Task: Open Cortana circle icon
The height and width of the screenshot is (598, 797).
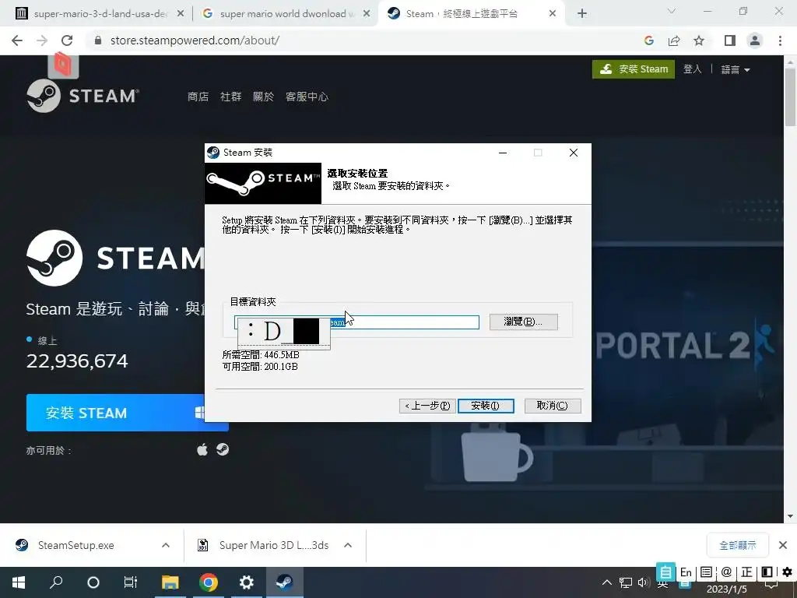Action: (x=93, y=582)
